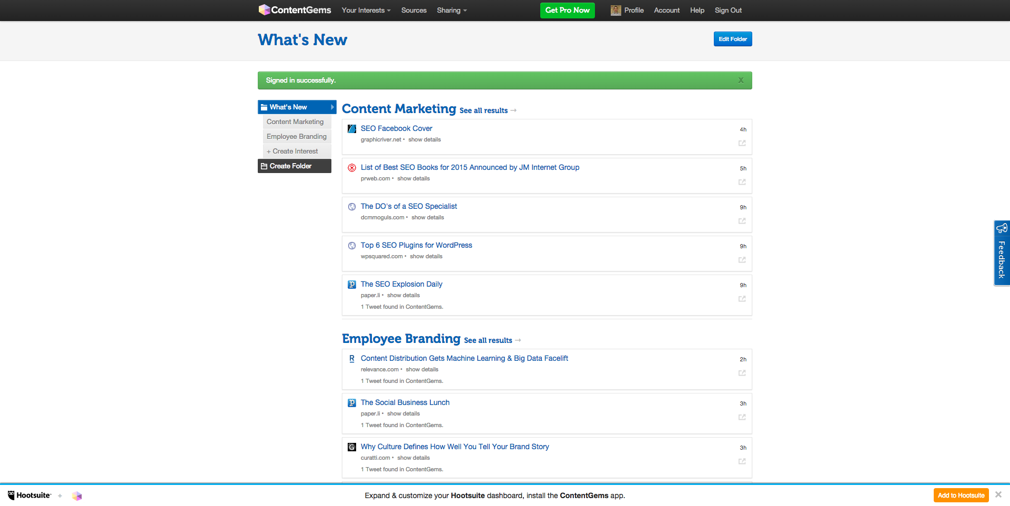This screenshot has width=1010, height=506.
Task: Open The SEO Explosion Daily article
Action: (401, 284)
